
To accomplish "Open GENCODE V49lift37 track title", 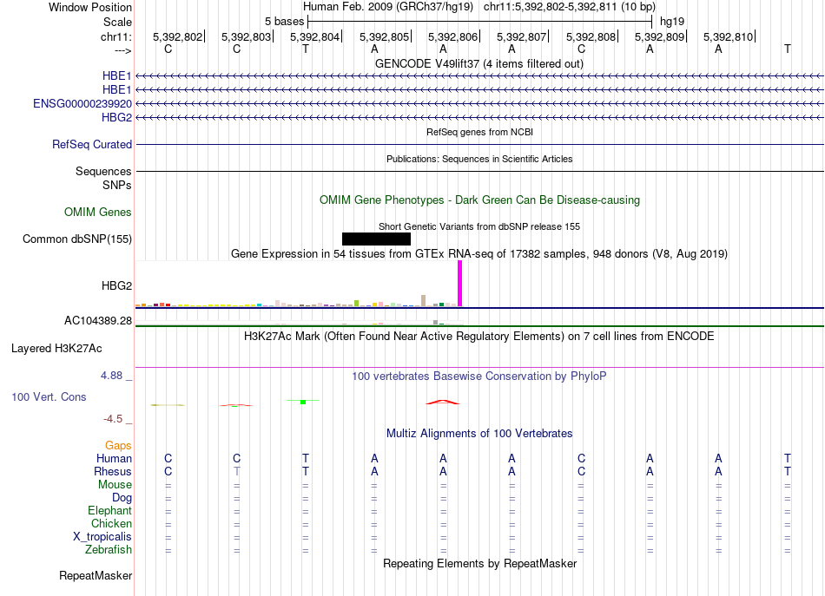I will pos(478,63).
